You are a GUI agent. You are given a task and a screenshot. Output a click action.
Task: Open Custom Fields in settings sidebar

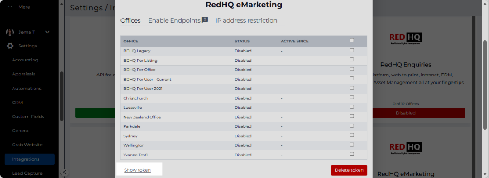click(28, 117)
